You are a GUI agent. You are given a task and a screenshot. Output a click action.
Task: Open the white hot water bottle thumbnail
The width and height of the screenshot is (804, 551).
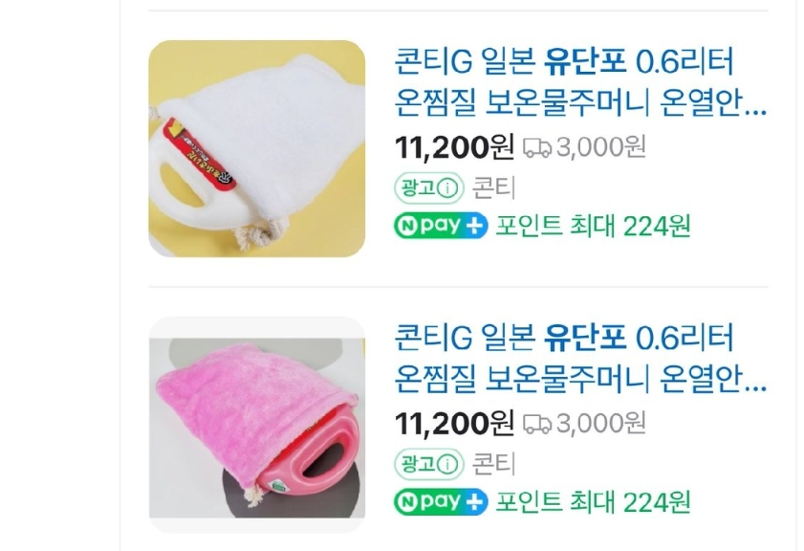pos(257,148)
